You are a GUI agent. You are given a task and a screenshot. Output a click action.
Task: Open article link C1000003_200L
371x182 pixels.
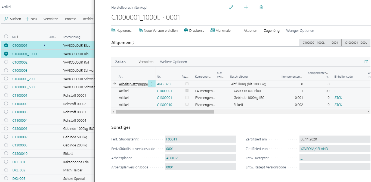tap(24, 79)
